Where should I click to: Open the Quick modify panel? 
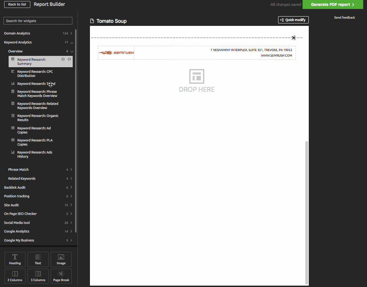pyautogui.click(x=293, y=20)
